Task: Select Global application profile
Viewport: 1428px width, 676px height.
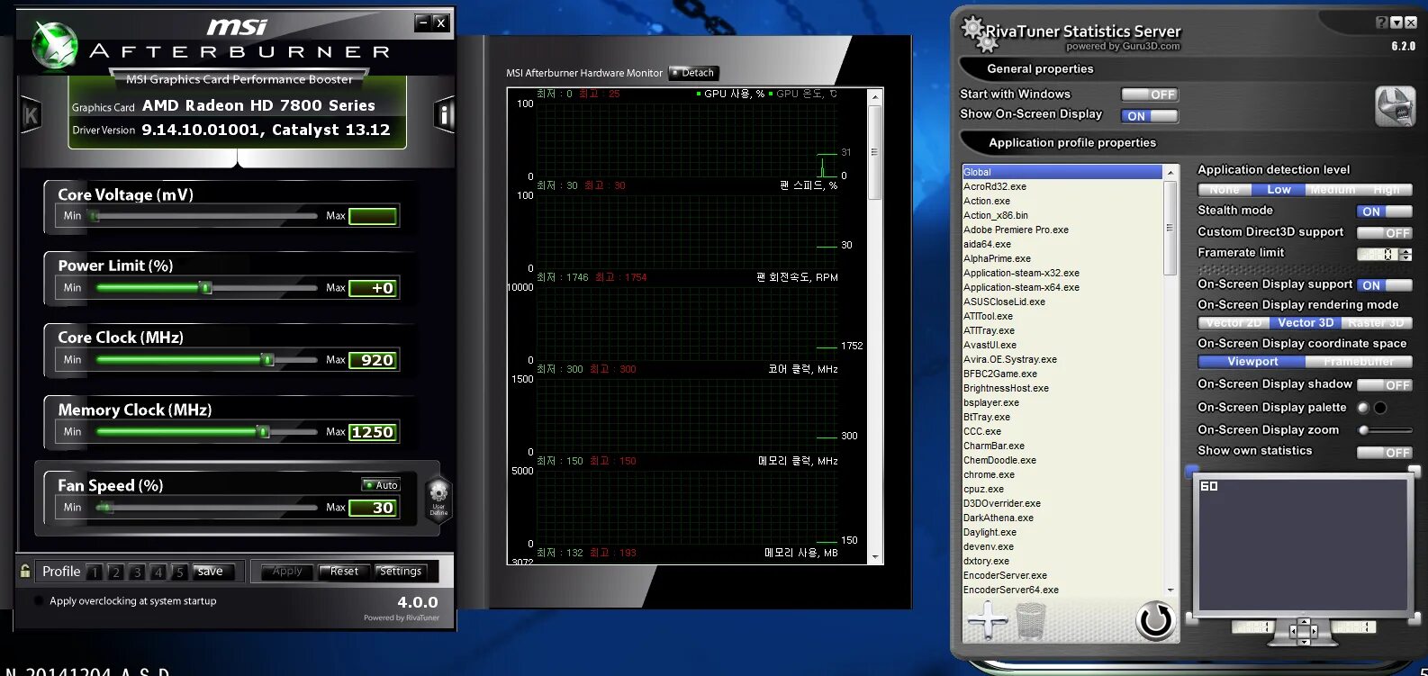Action: tap(1062, 172)
